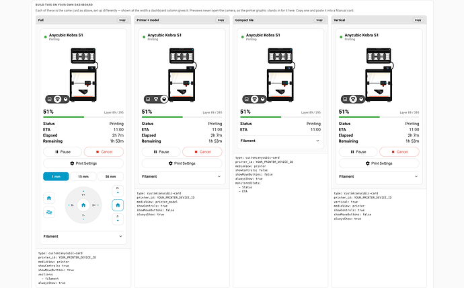Expand Filament section in Full card
The width and height of the screenshot is (464, 288).
tap(83, 236)
